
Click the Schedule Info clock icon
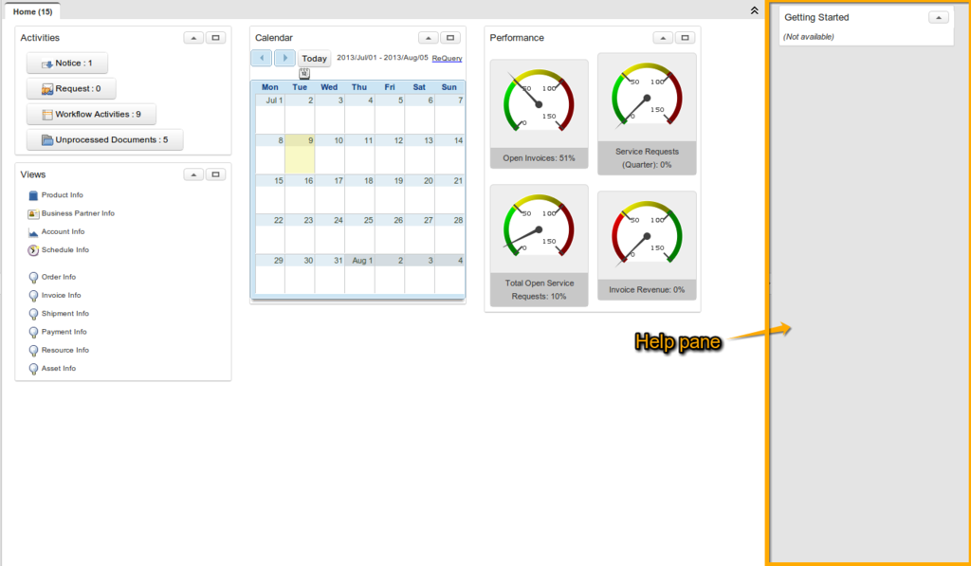33,250
